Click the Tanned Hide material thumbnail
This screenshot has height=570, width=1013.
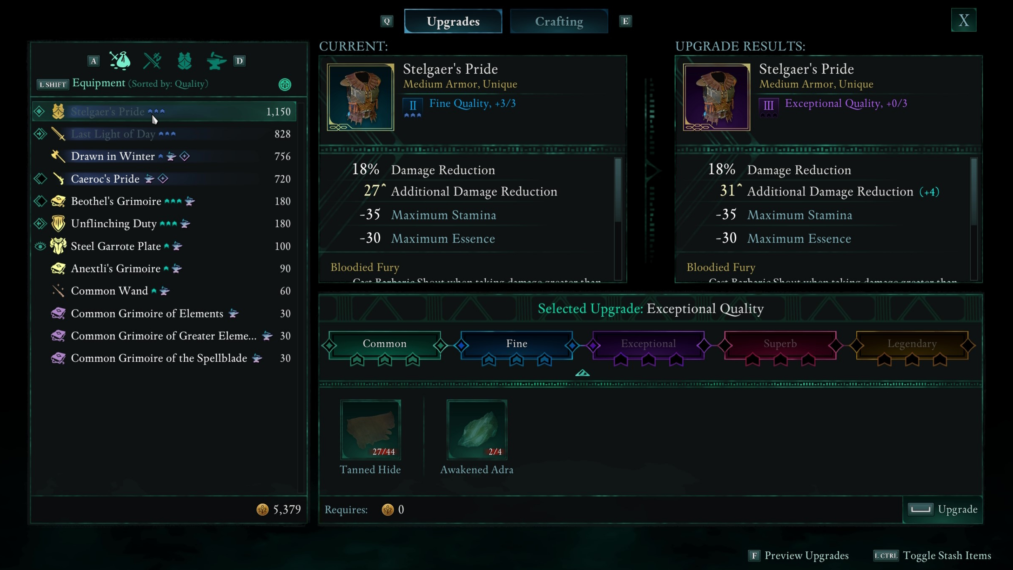370,429
